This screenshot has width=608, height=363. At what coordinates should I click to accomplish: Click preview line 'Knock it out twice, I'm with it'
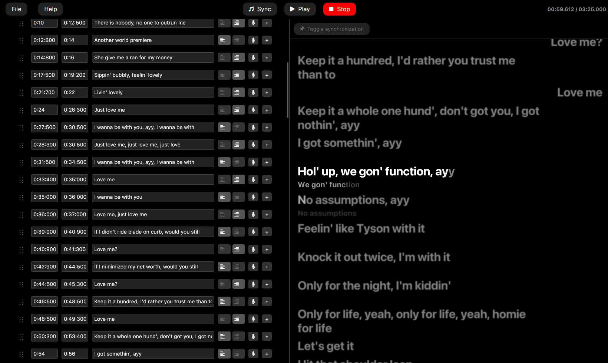(374, 257)
